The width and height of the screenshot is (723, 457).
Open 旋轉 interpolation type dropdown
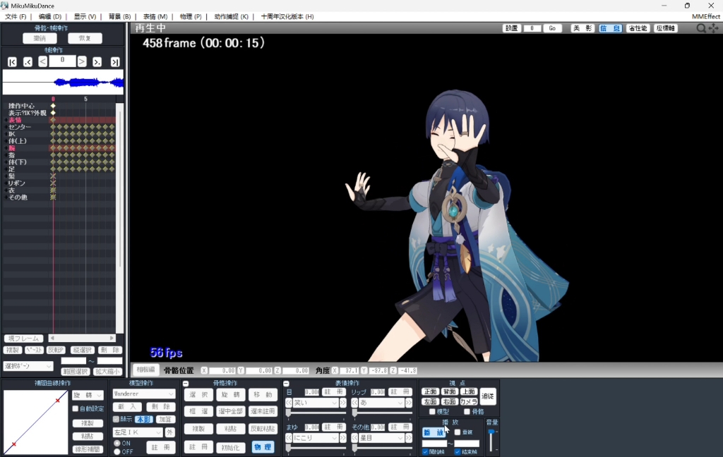[x=88, y=395]
